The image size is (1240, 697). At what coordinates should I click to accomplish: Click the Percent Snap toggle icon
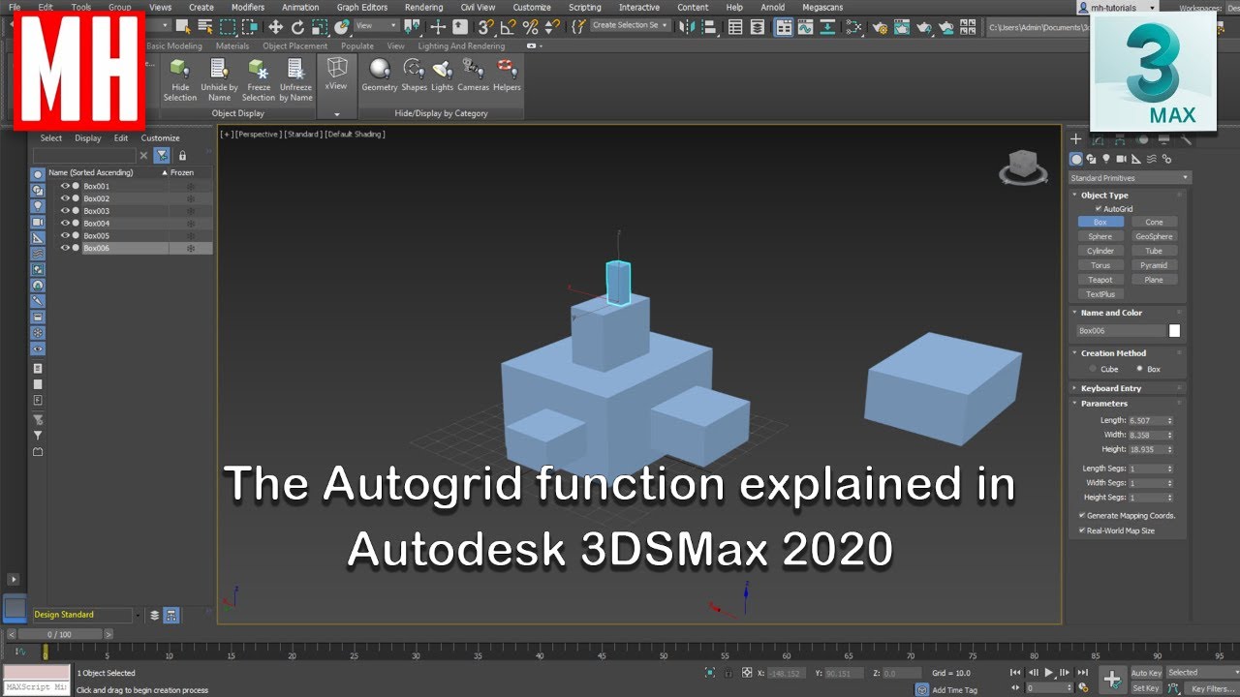tap(530, 27)
